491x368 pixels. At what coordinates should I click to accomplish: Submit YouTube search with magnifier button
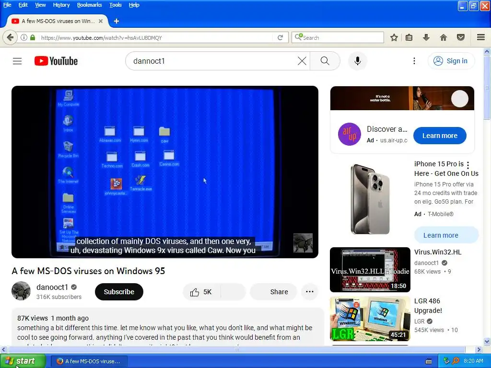325,61
